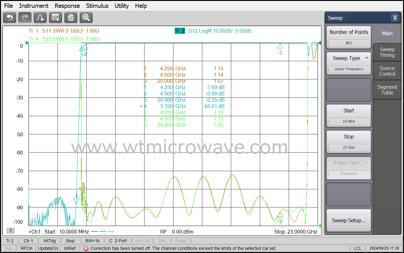Click the Swp status bar button
The height and width of the screenshot is (253, 404).
(x=70, y=241)
